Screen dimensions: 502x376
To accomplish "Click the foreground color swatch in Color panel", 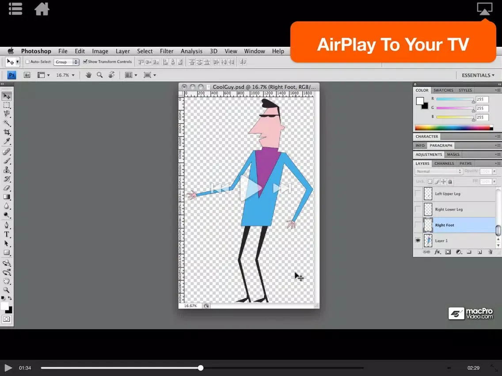I will (420, 101).
